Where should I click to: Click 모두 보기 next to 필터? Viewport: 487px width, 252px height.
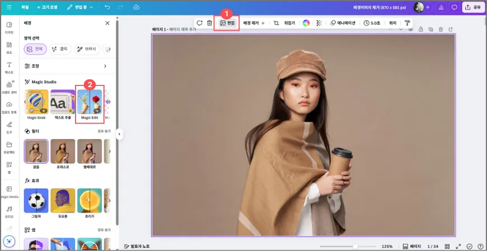coord(104,131)
